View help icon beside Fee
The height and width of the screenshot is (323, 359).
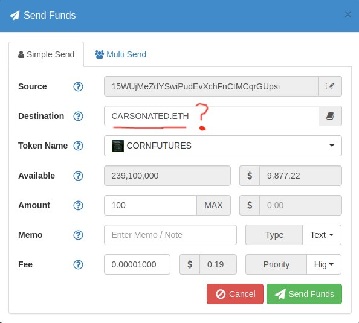coord(78,264)
